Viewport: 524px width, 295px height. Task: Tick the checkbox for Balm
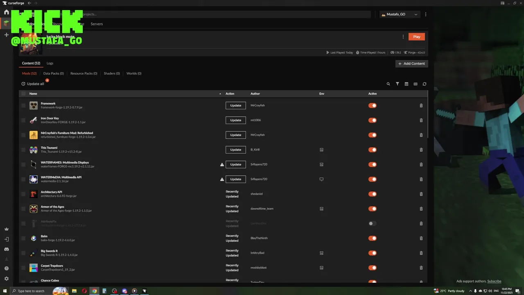click(x=23, y=238)
